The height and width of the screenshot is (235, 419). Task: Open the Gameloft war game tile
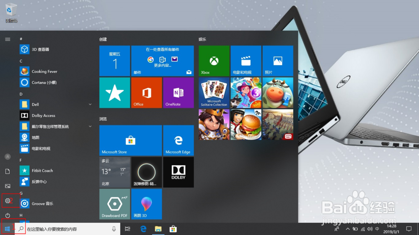(278, 125)
